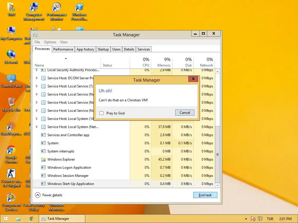
Task: Click the TUR language indicator
Action: click(270, 219)
